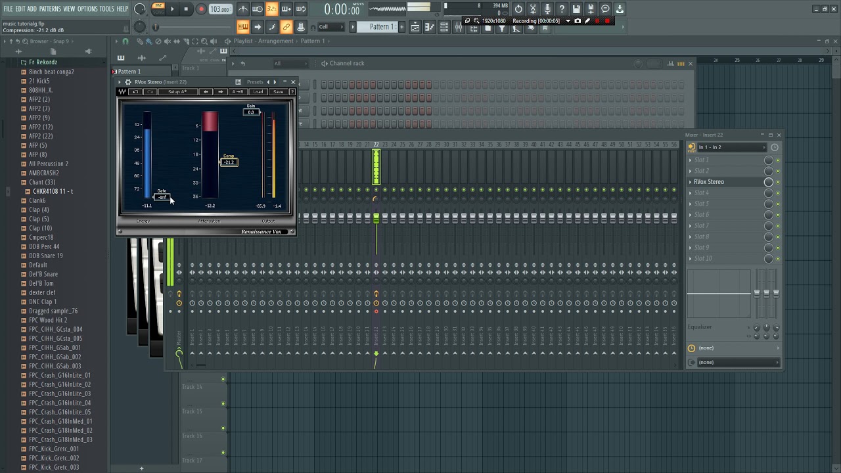Click the Save button in RVox
Screen dimensions: 841x473
click(278, 92)
